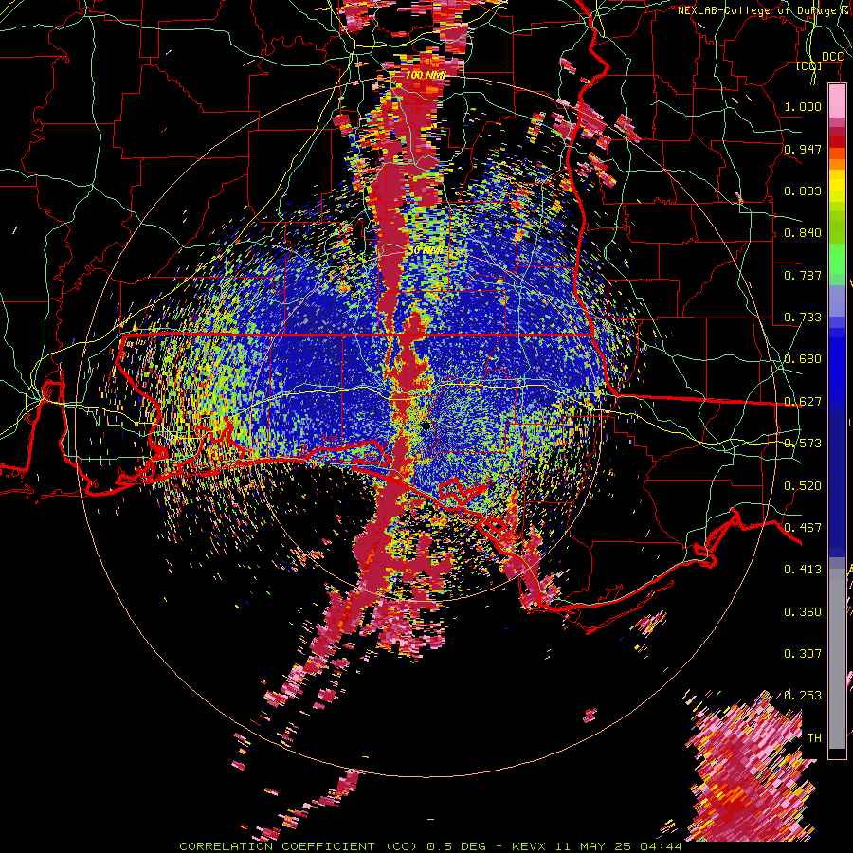Click the [CC] legend heading
Screen dimensions: 853x853
pos(808,65)
